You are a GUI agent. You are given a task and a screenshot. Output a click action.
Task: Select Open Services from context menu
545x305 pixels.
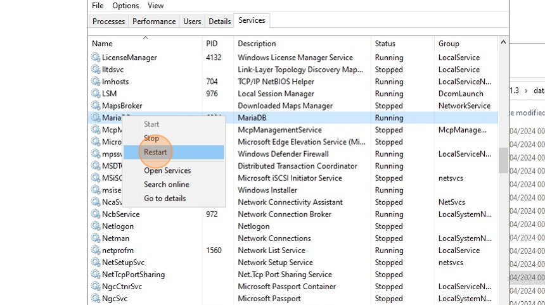(167, 170)
